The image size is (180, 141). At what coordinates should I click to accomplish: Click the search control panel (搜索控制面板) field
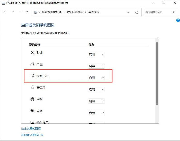(x=157, y=12)
